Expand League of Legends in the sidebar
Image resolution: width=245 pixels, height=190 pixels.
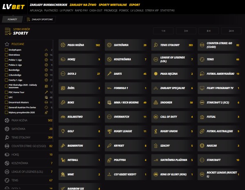point(29,172)
